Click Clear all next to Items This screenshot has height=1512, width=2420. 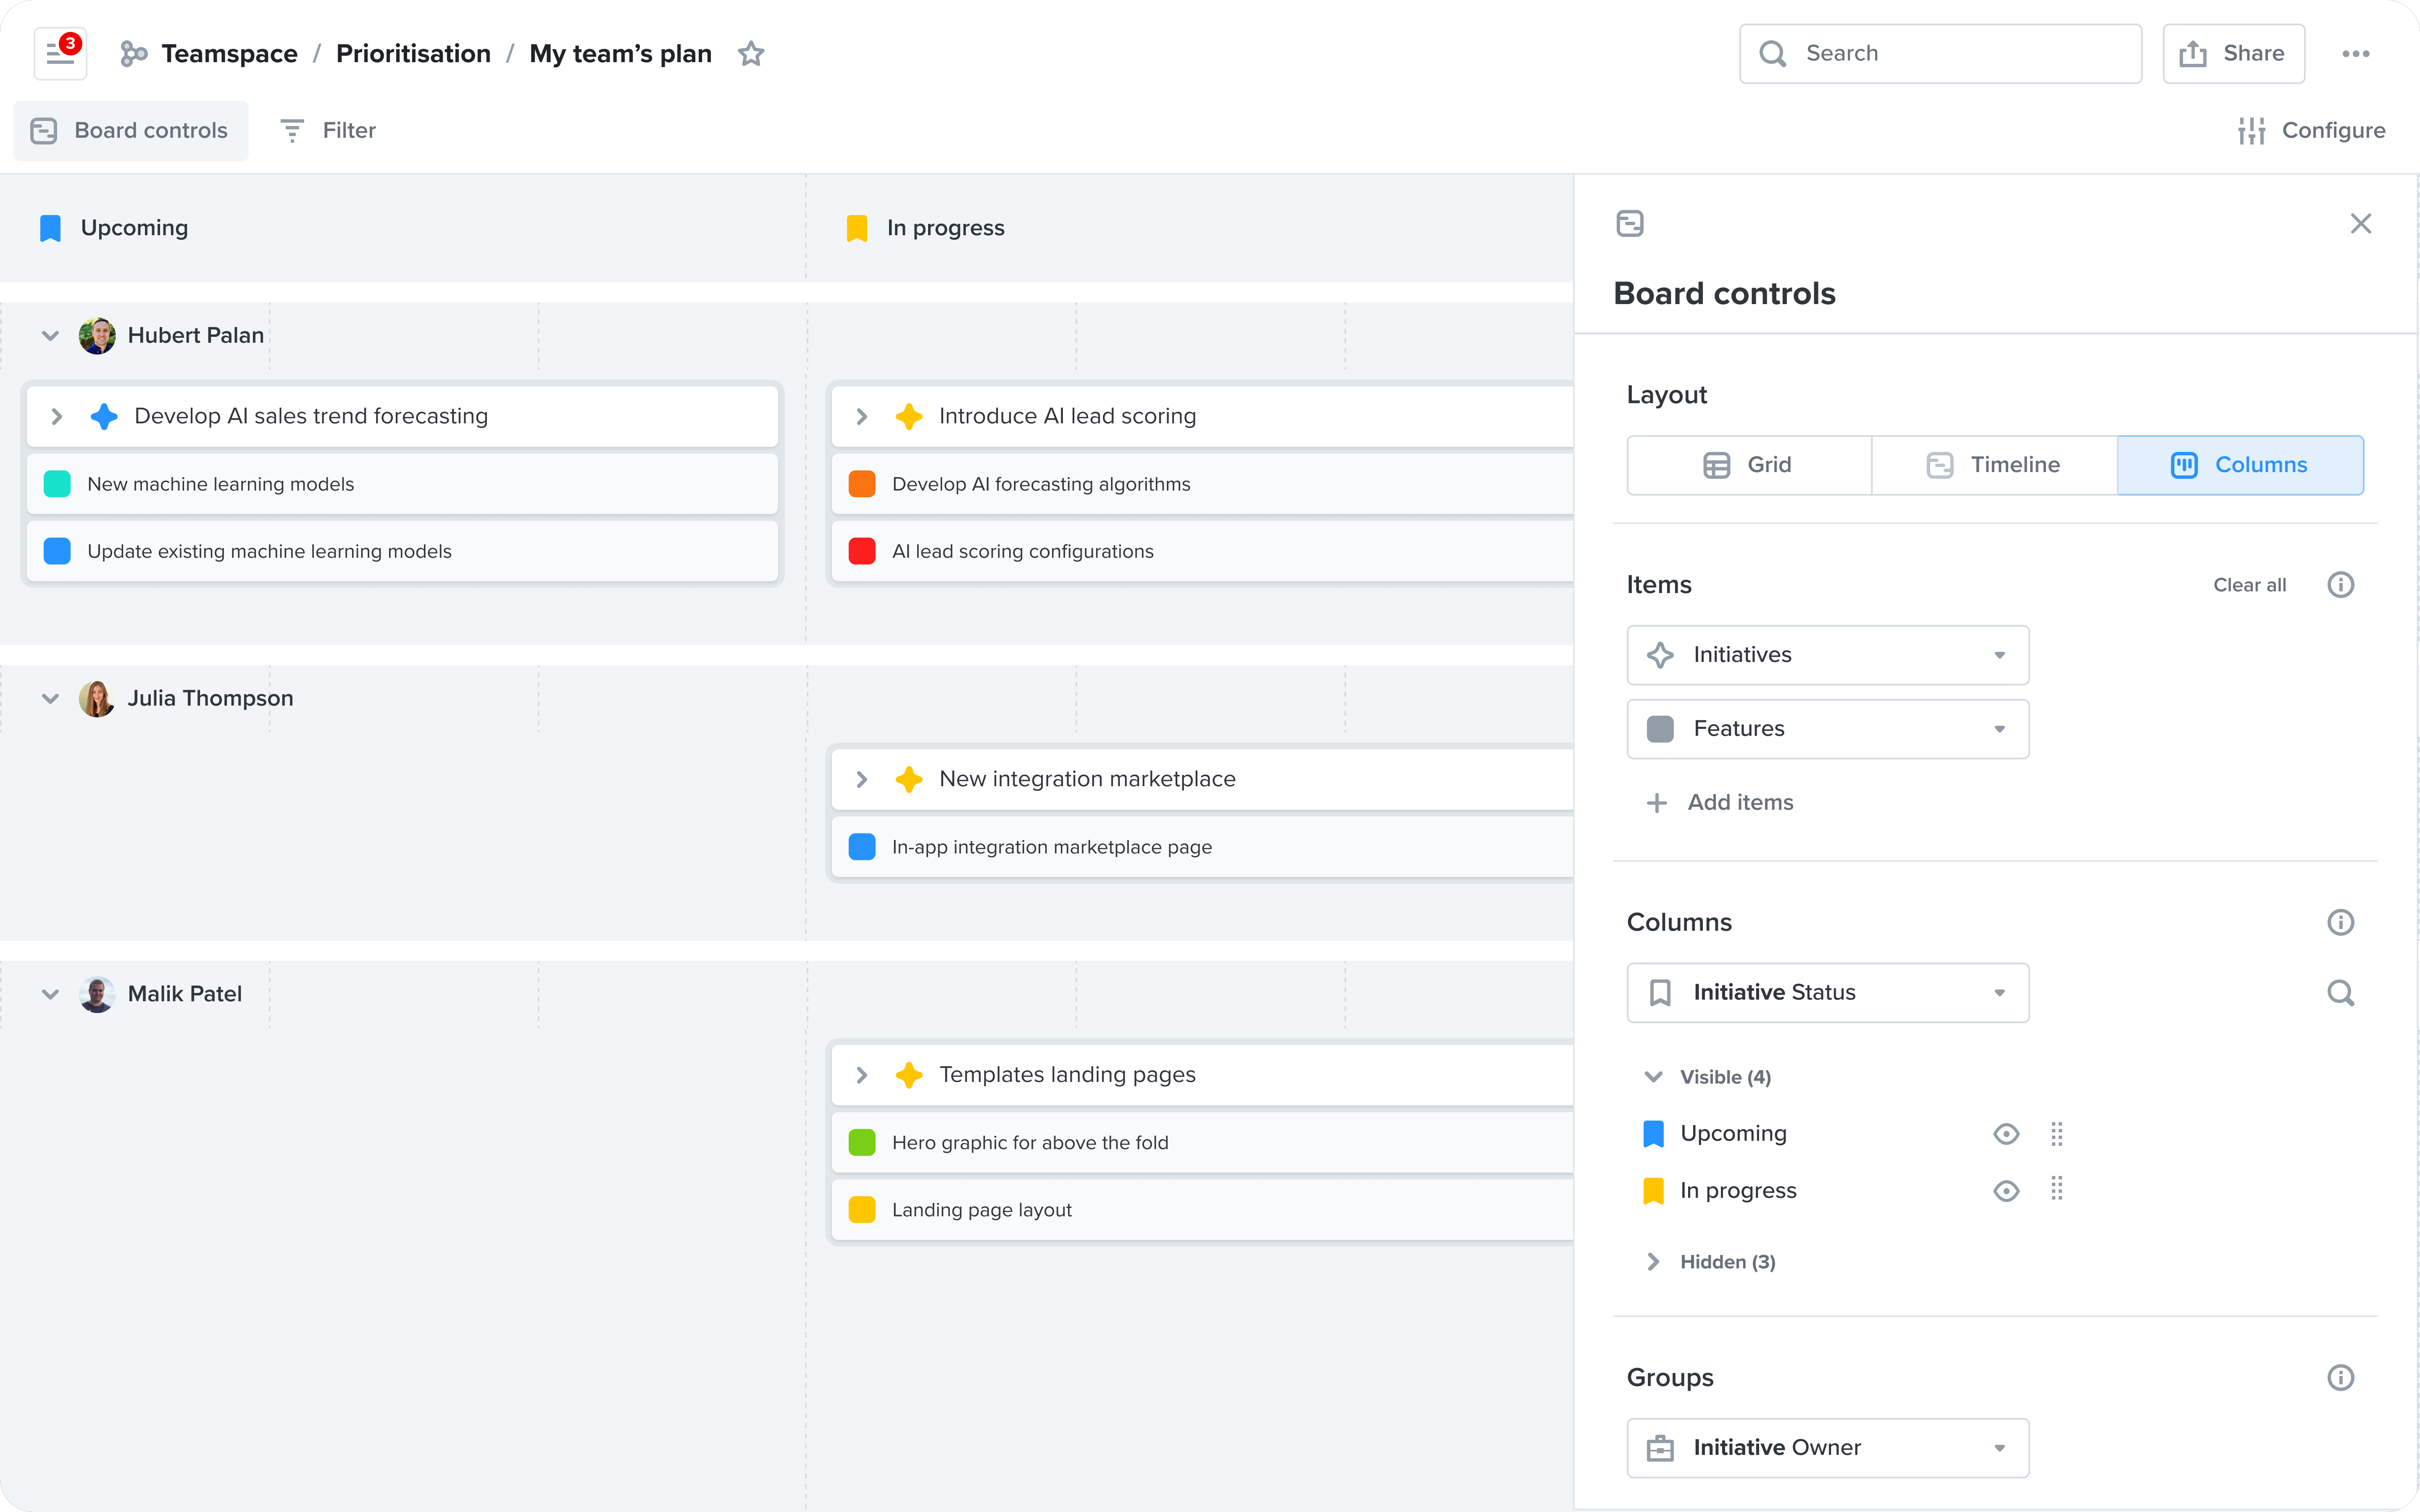(x=2249, y=585)
